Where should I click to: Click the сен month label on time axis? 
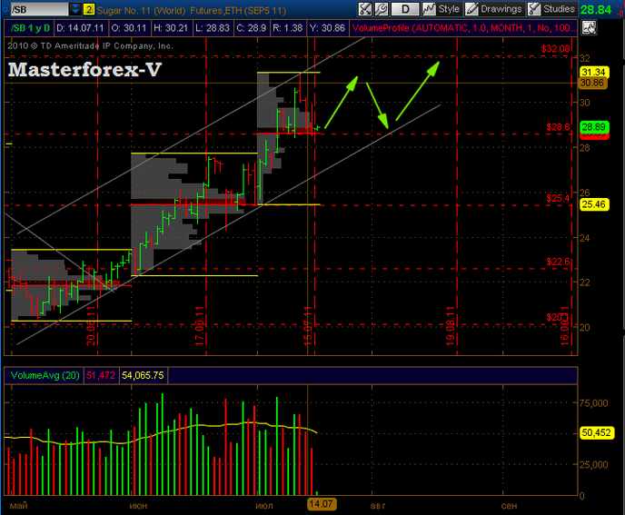(x=509, y=506)
